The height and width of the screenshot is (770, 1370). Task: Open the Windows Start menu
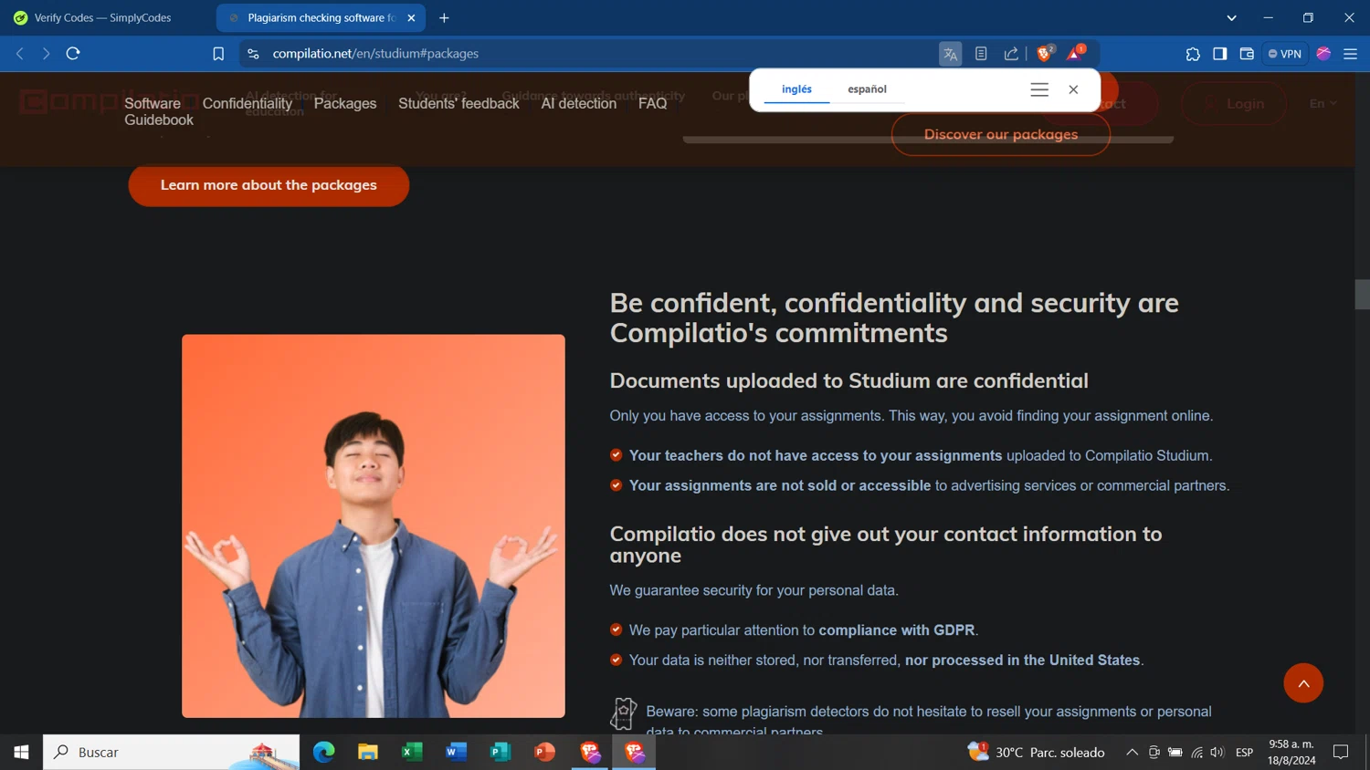coord(21,752)
